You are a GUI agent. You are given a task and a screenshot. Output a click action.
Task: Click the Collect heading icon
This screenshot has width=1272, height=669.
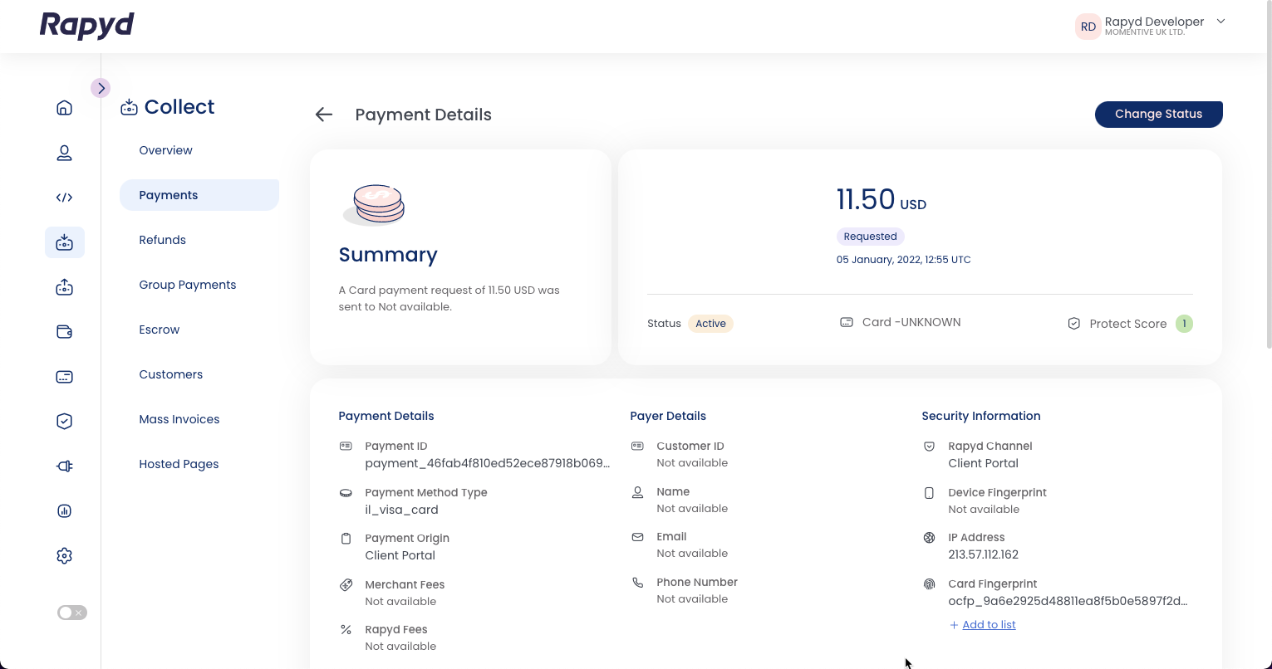pos(129,107)
